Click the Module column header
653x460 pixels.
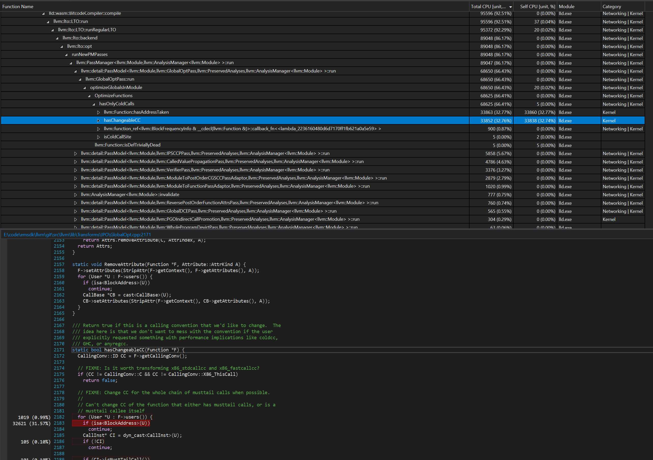(x=566, y=6)
